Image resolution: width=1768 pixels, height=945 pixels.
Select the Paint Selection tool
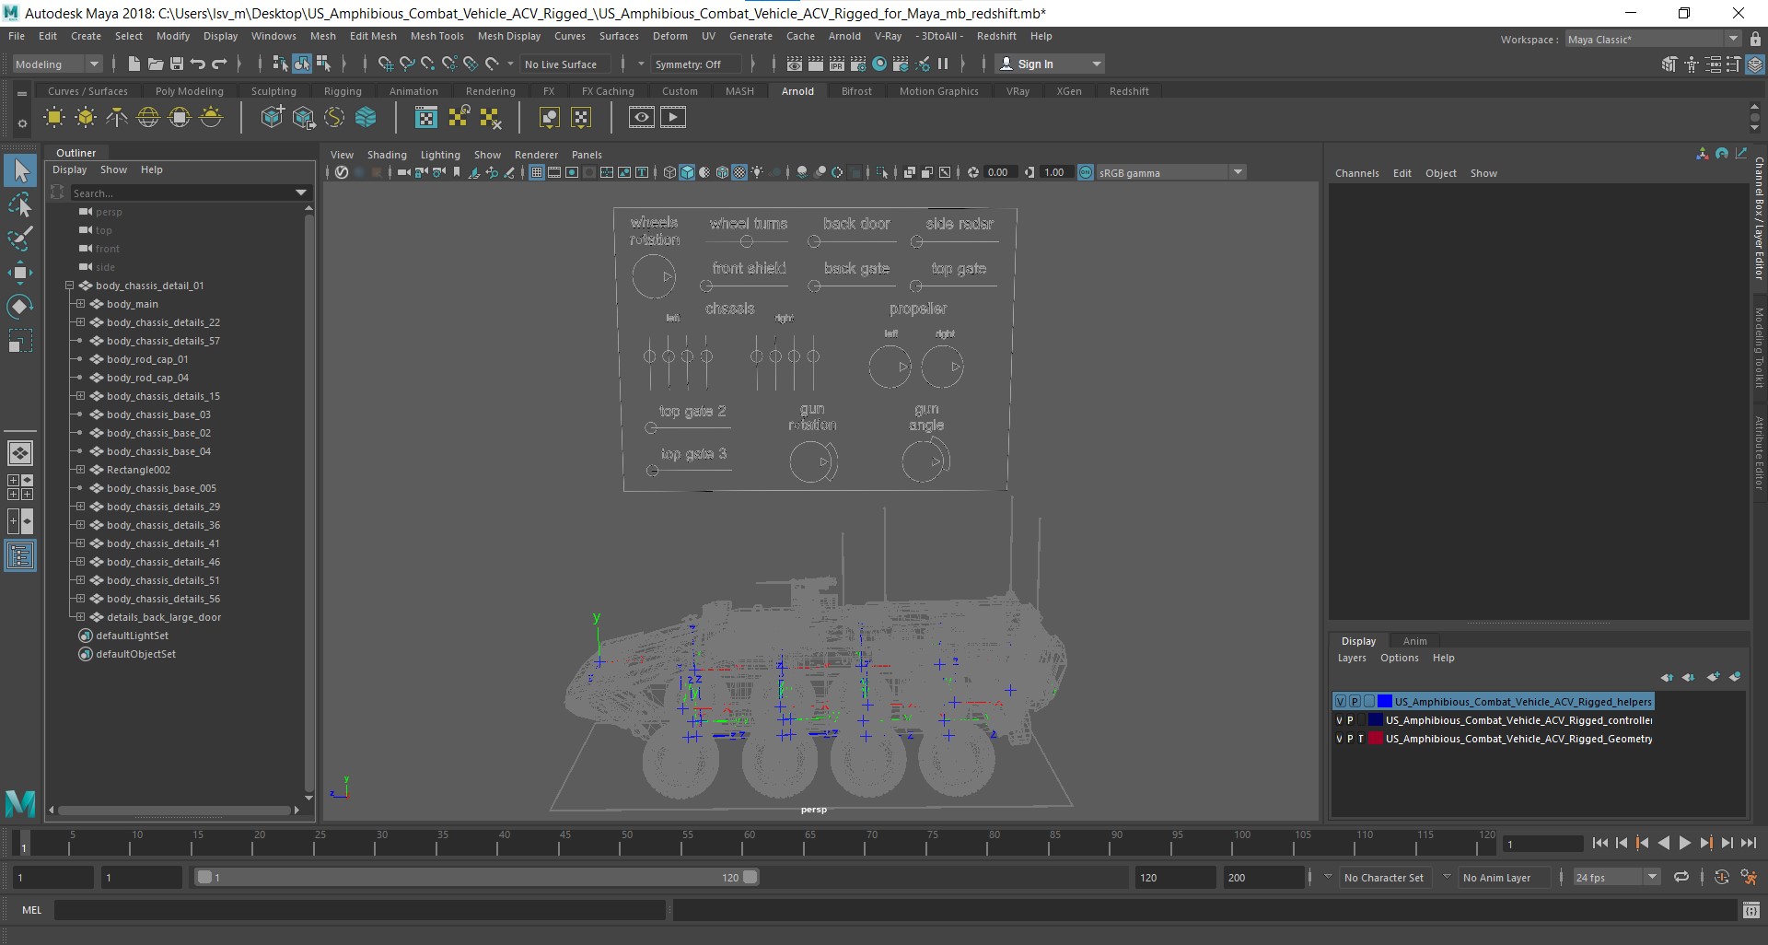click(20, 239)
